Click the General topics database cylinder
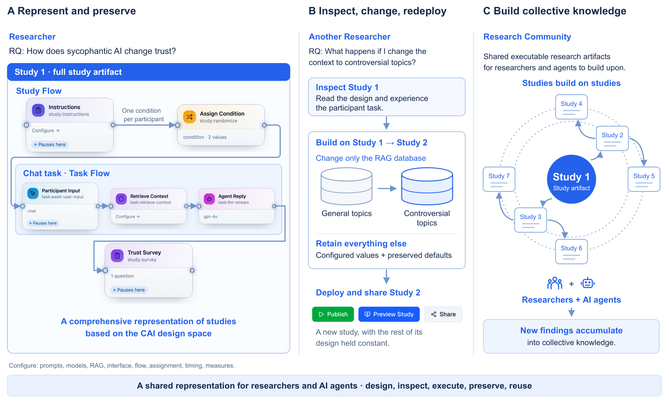The height and width of the screenshot is (401, 669). [347, 186]
